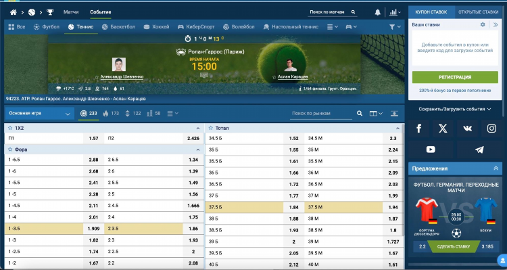Viewport: 507px width, 270px height.
Task: Favorite player Александр Шевченко star
Action: click(x=97, y=77)
